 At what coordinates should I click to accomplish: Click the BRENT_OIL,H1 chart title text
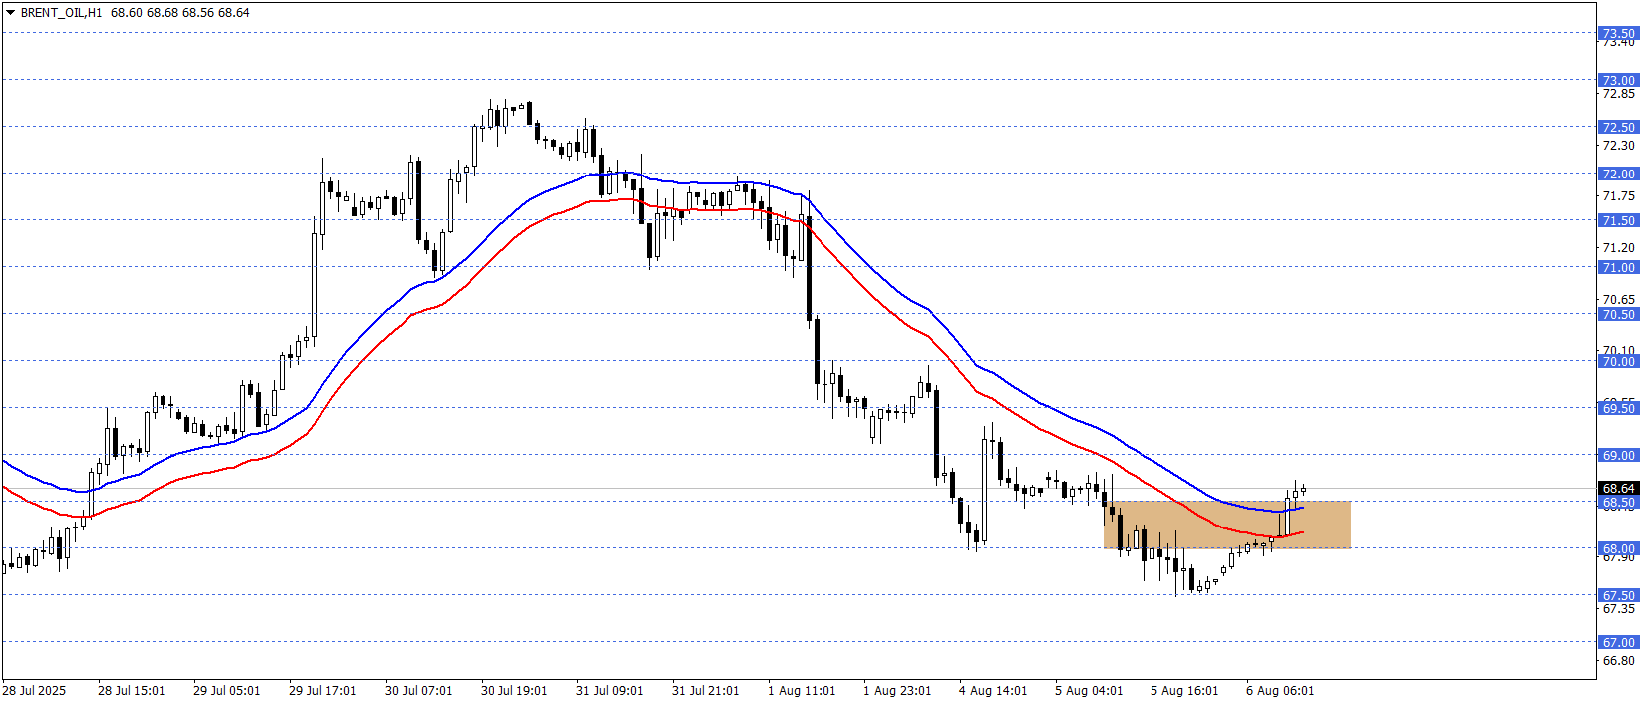61,13
